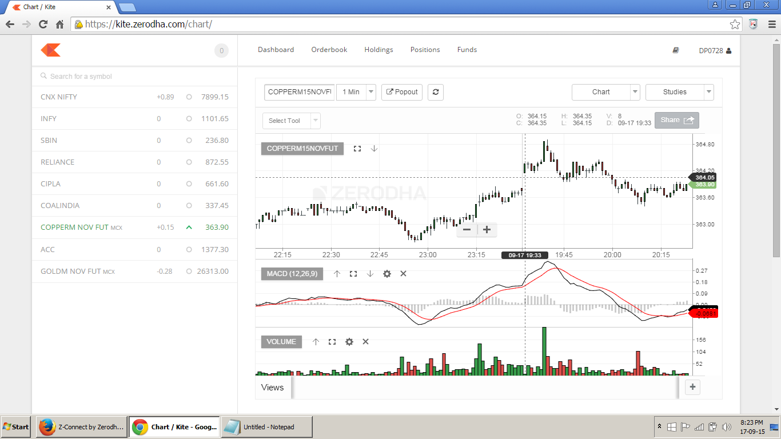Click the COPPERM15NOVFUT symbol input

(x=300, y=92)
